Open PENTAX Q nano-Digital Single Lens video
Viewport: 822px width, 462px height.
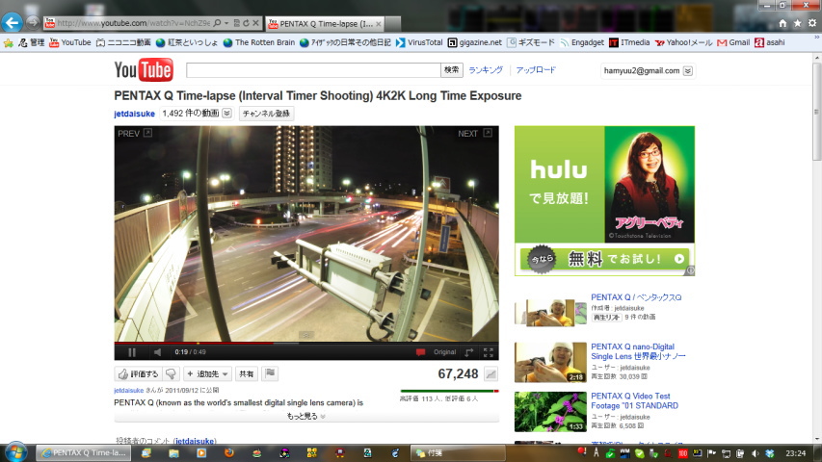pos(638,351)
